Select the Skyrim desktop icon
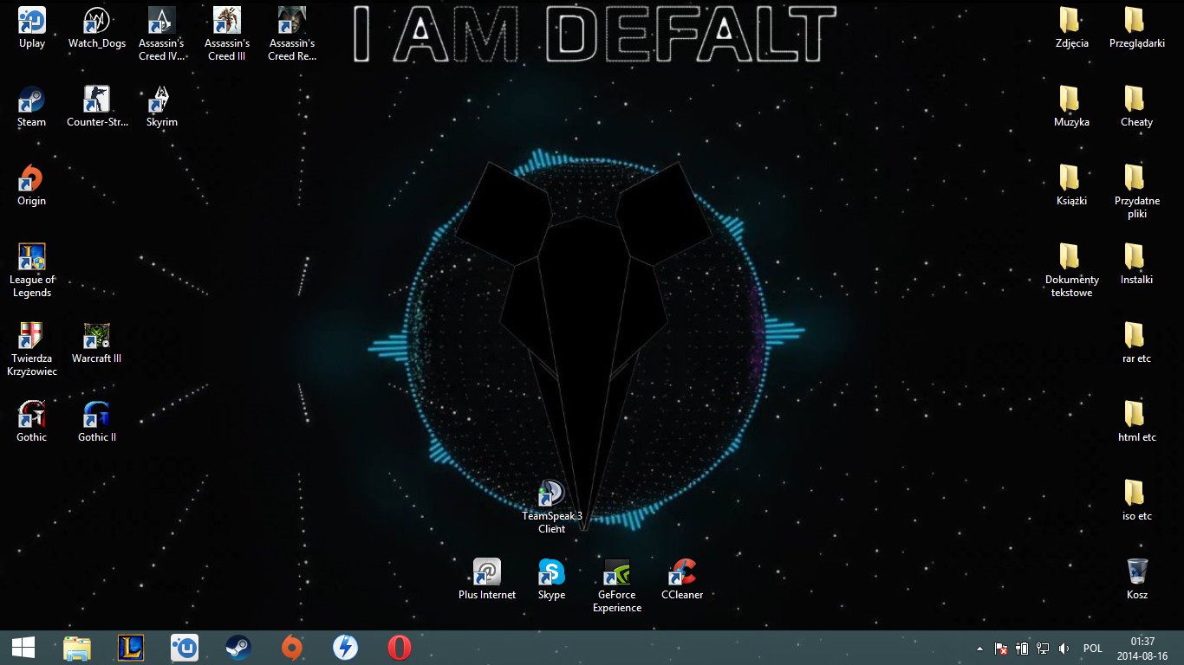Screen dimensions: 1184x665 coord(162,106)
